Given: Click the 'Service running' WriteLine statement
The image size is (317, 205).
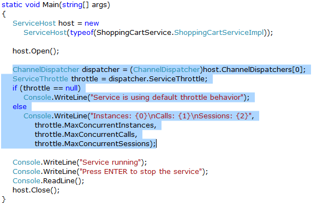Looking at the screenshot, I should pyautogui.click(x=80, y=162).
